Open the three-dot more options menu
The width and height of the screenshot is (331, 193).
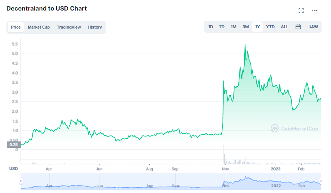click(315, 11)
